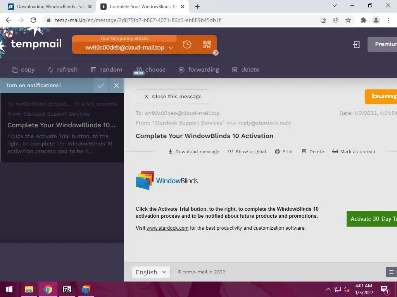Delete the opened email message
Viewport: 397px width, 297px height.
pos(313,152)
